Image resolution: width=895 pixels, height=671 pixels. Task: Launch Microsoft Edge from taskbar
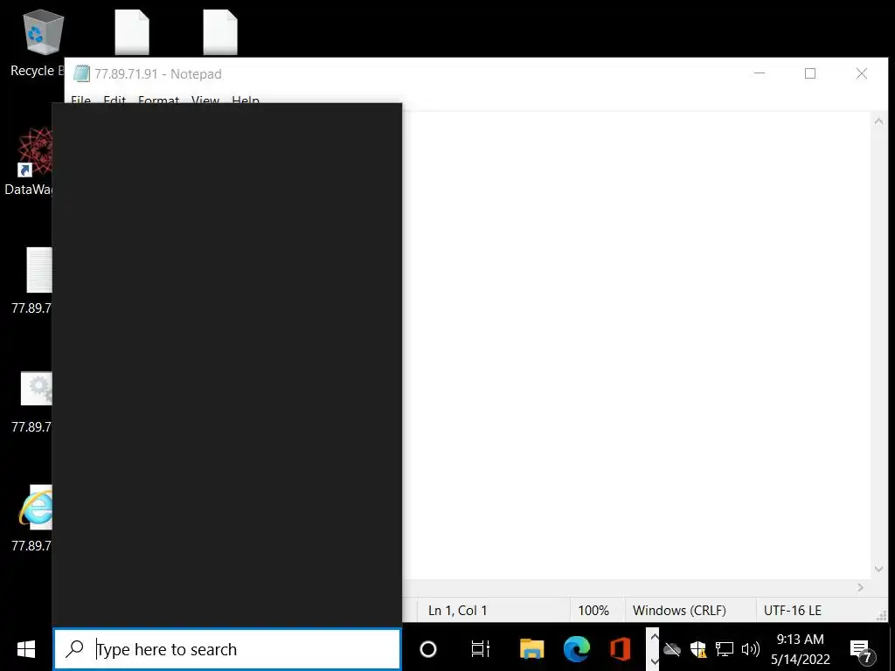pyautogui.click(x=577, y=649)
